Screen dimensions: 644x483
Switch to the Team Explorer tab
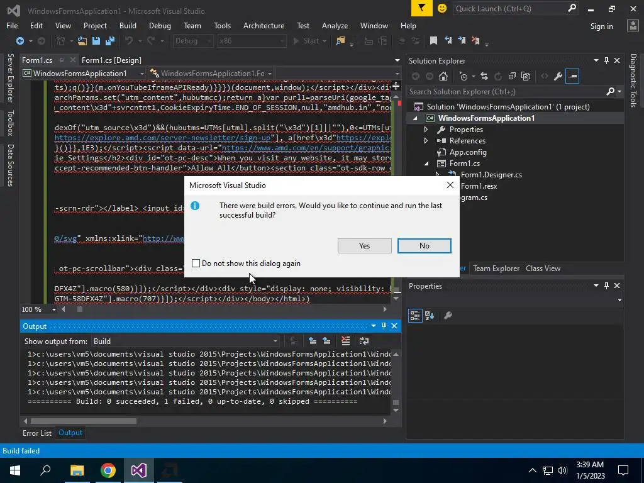pyautogui.click(x=496, y=268)
